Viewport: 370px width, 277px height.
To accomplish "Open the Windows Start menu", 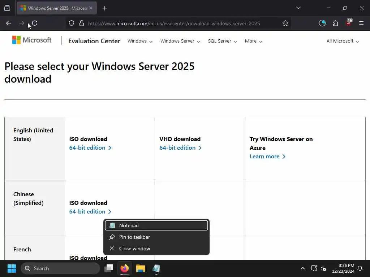I will click(x=12, y=268).
